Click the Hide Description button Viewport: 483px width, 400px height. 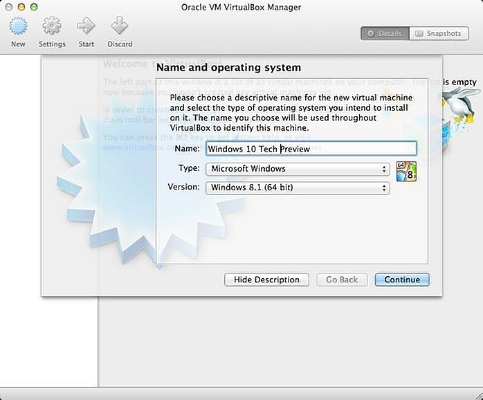click(266, 280)
